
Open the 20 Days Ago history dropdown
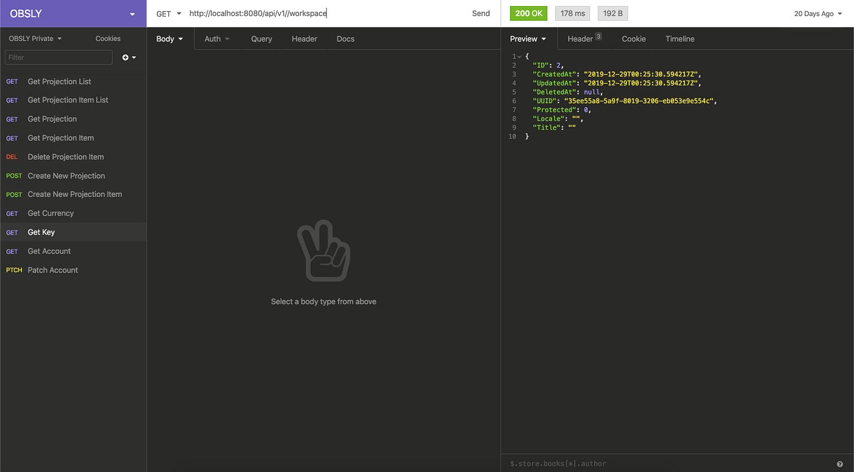[x=817, y=13]
